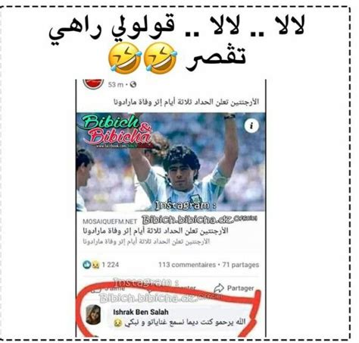Open the 71 partages list
Screen dimensions: 359x343
[241, 265]
